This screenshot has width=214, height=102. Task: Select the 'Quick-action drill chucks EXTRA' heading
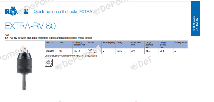click(63, 12)
